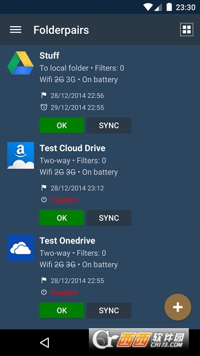Tap the red Disabled label under Test Cloud Drive
Screen dimensions: 200x356
(64, 200)
